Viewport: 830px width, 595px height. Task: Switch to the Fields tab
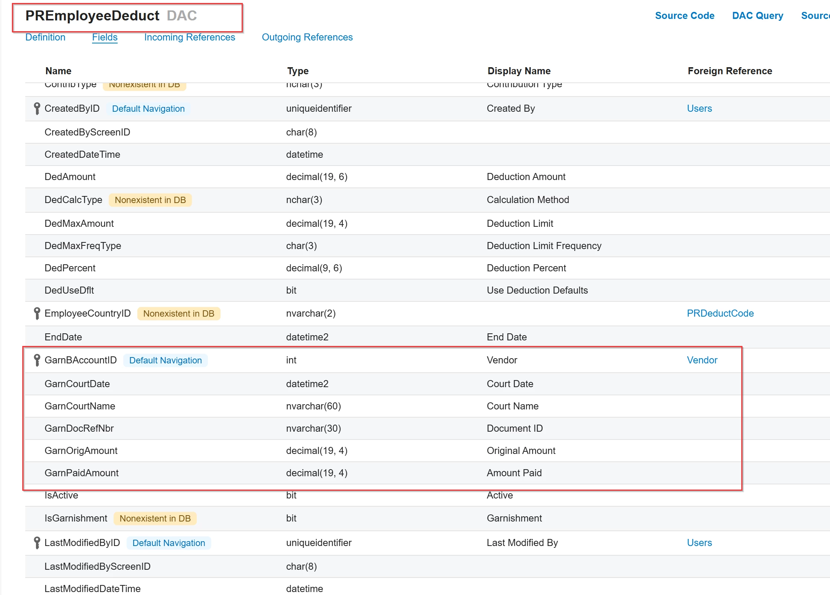pyautogui.click(x=105, y=37)
